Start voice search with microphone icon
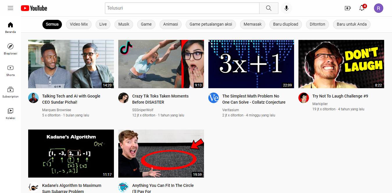392x193 pixels. tap(287, 8)
